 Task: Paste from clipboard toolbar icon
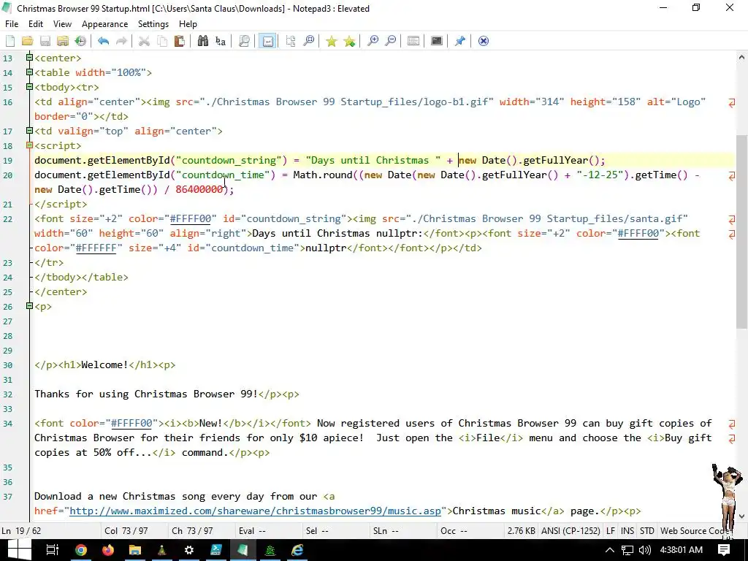pos(180,41)
